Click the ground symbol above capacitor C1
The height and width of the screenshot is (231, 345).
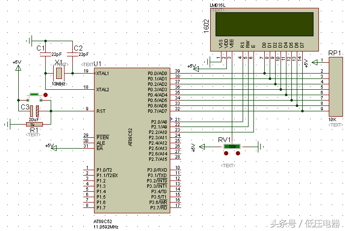point(30,41)
